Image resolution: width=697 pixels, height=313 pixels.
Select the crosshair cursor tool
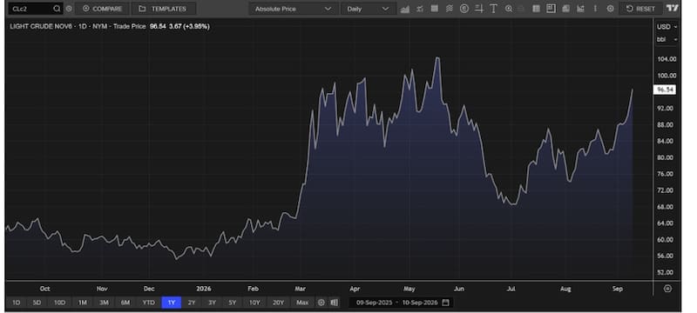(478, 9)
